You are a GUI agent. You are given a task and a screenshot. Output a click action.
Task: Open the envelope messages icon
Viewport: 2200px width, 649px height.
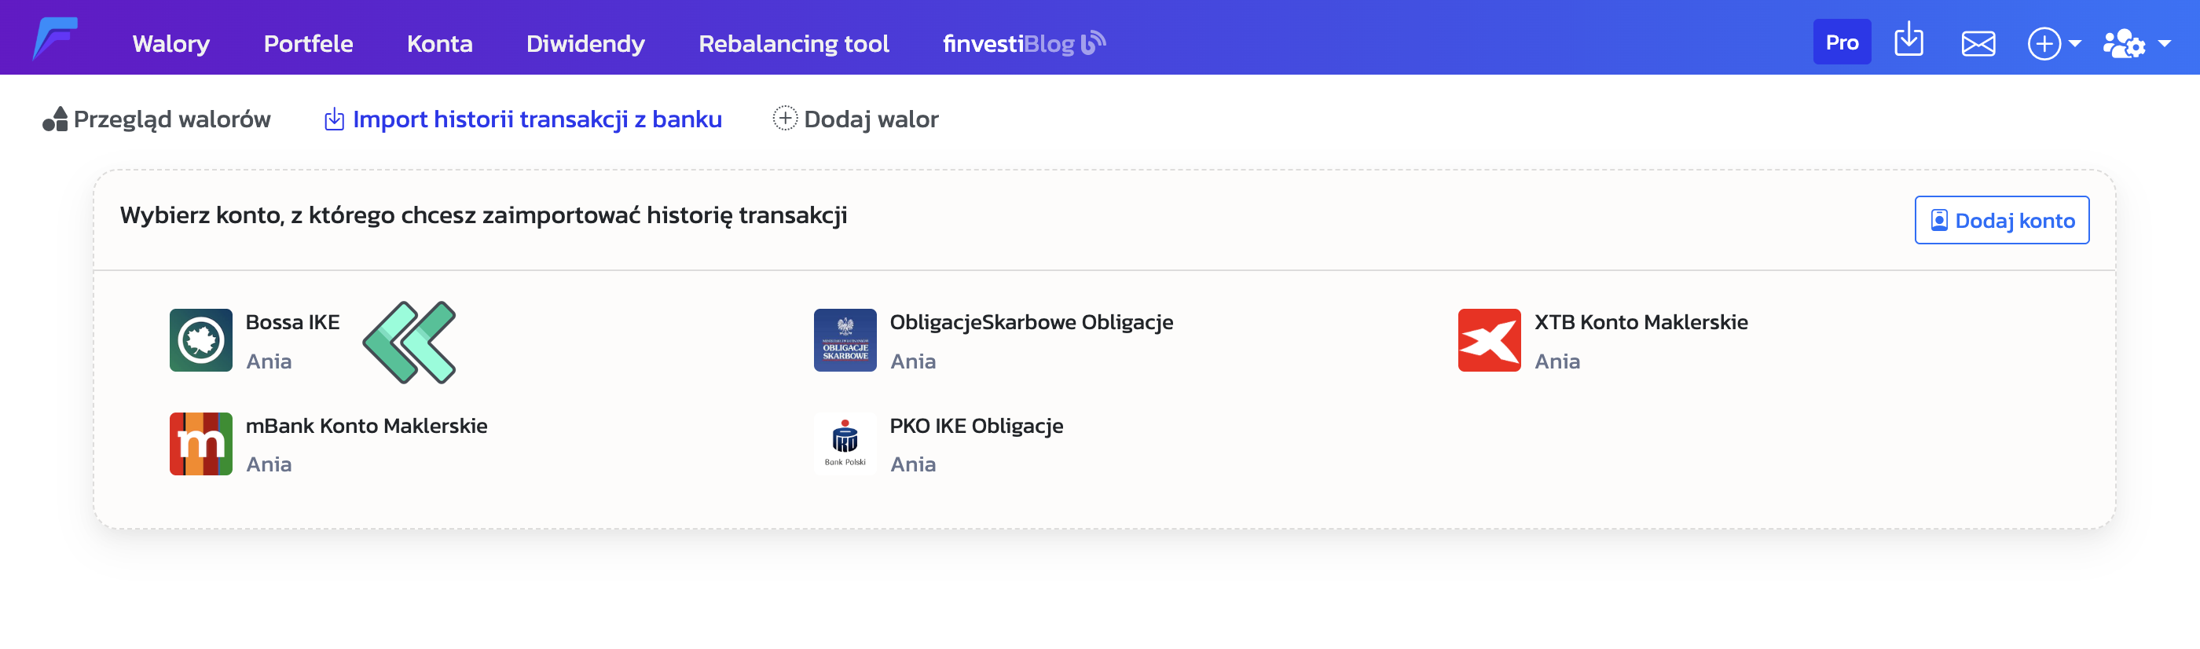tap(1977, 42)
